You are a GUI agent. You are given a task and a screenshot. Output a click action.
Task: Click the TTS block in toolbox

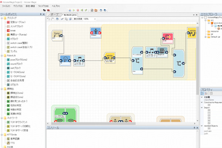[x=13, y=142]
